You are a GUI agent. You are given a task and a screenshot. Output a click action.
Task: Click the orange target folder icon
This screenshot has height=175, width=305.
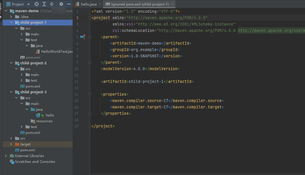click(17, 144)
